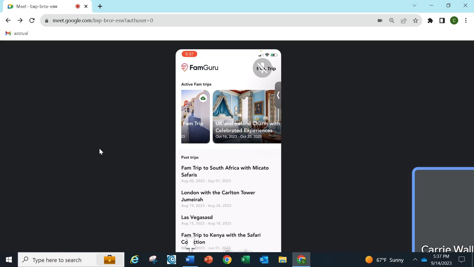Toggle Chrome side panel
This screenshot has width=474, height=267.
442,21
